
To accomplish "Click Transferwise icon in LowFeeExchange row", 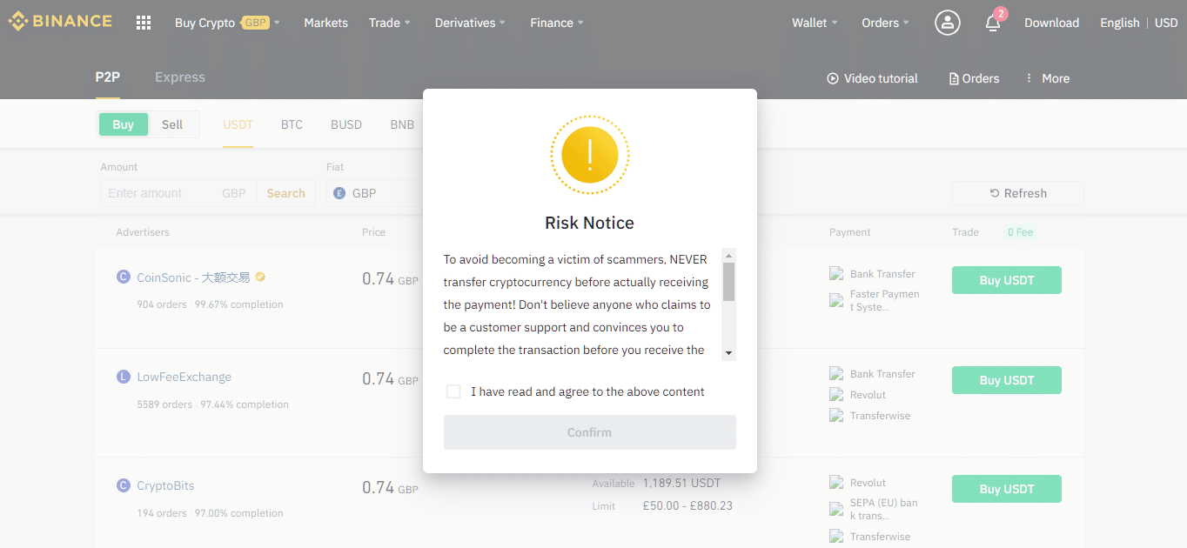I will coord(837,416).
